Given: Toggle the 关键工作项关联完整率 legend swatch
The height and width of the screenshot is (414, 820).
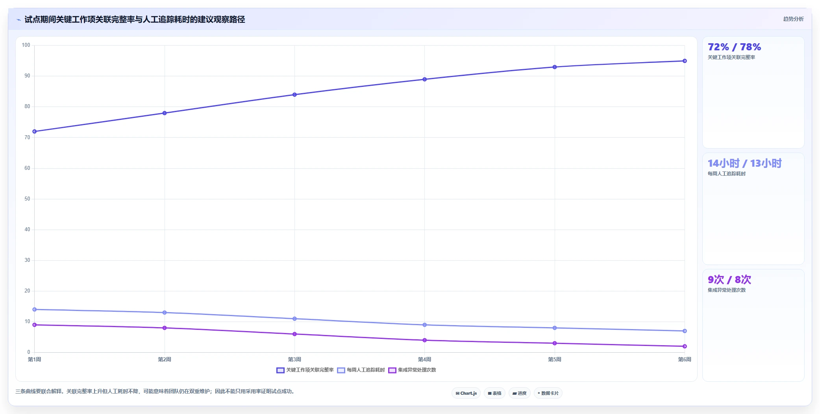Looking at the screenshot, I should click(x=280, y=370).
